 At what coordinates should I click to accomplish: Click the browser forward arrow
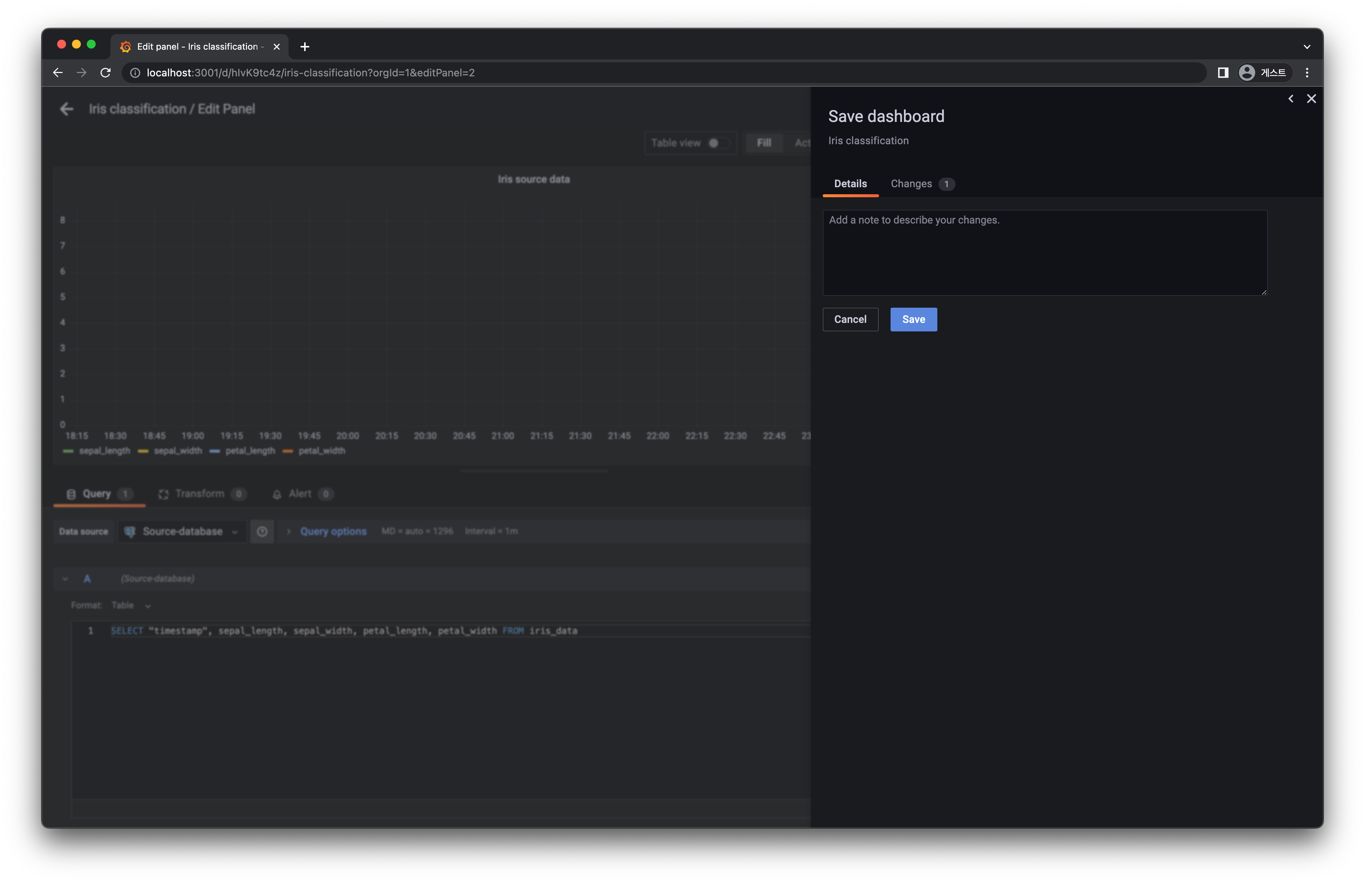click(x=82, y=73)
